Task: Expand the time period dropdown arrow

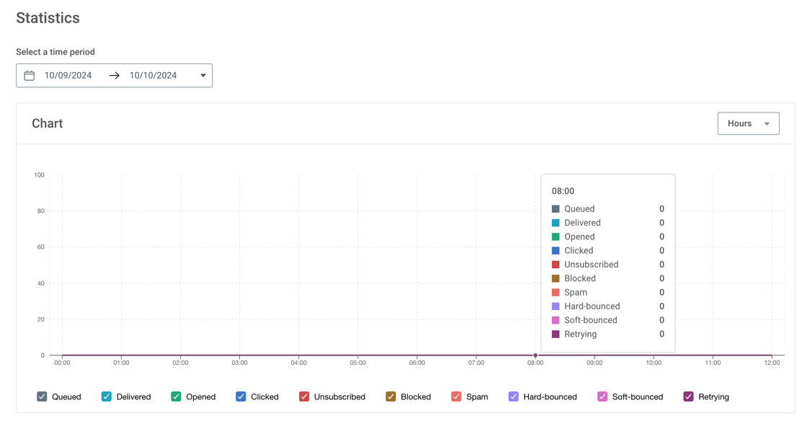Action: [x=203, y=76]
